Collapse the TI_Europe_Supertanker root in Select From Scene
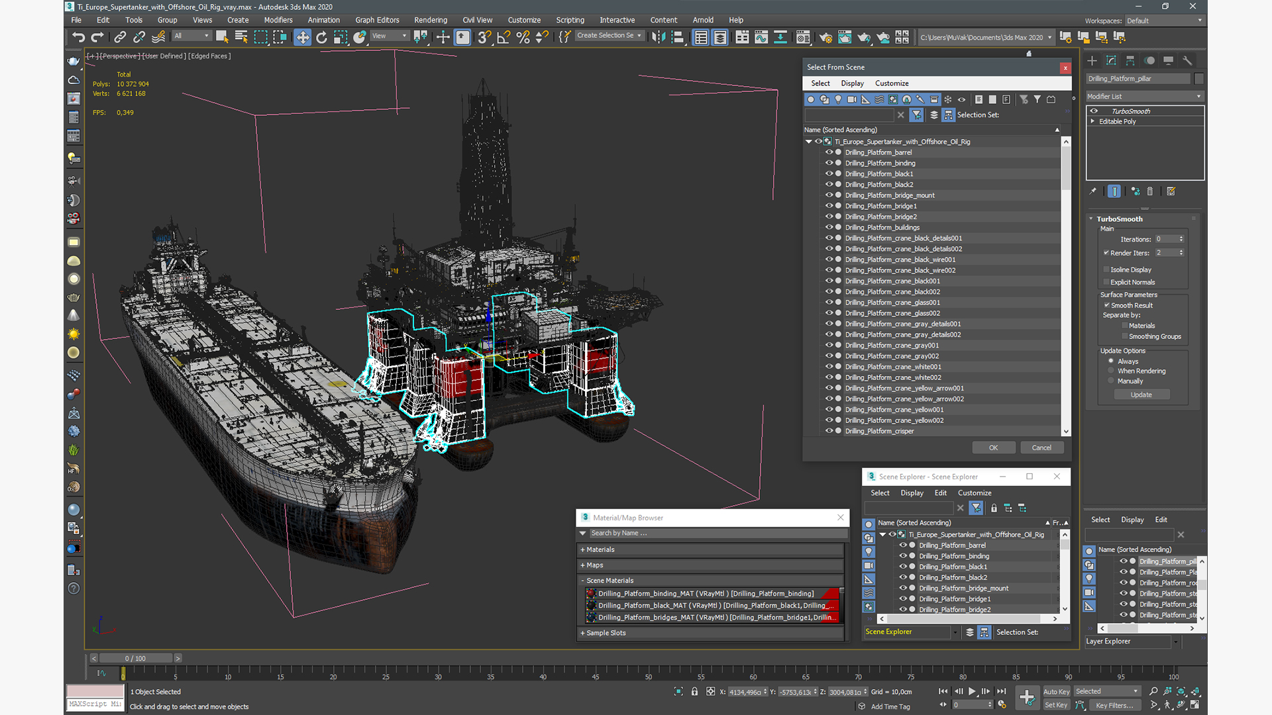1272x715 pixels. (809, 142)
